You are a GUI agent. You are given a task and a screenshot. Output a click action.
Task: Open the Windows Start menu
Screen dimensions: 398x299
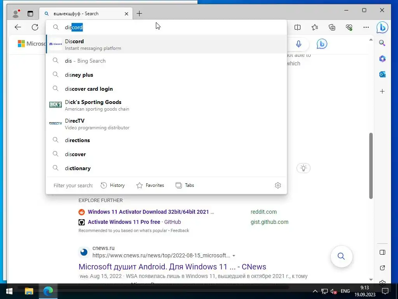[9, 291]
